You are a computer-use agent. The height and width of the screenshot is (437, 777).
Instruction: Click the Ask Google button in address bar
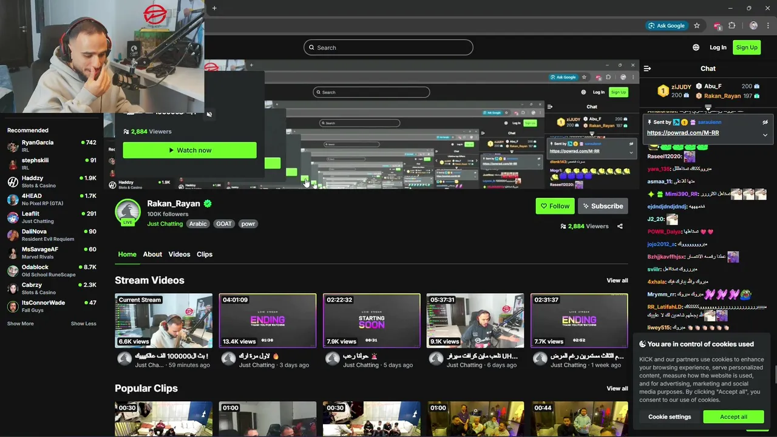click(666, 25)
